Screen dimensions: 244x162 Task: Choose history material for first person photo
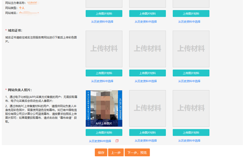(100, 141)
